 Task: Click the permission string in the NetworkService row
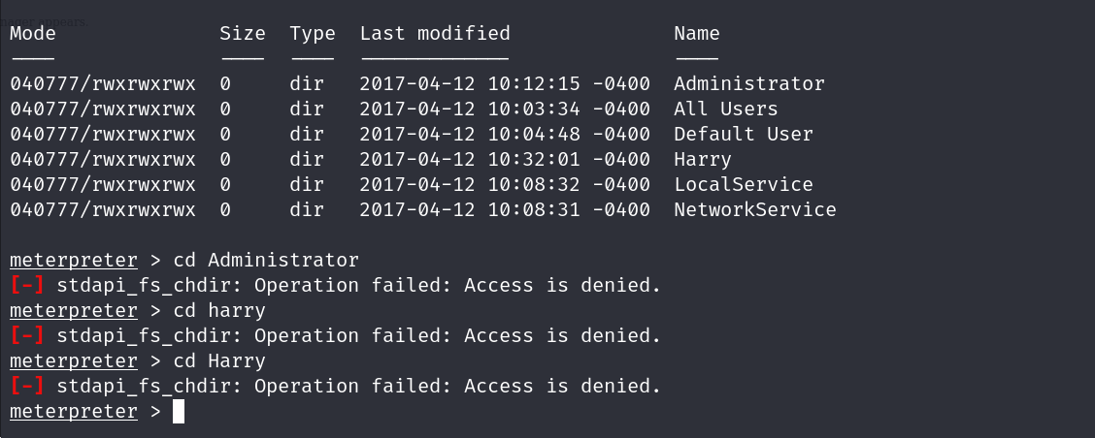103,210
